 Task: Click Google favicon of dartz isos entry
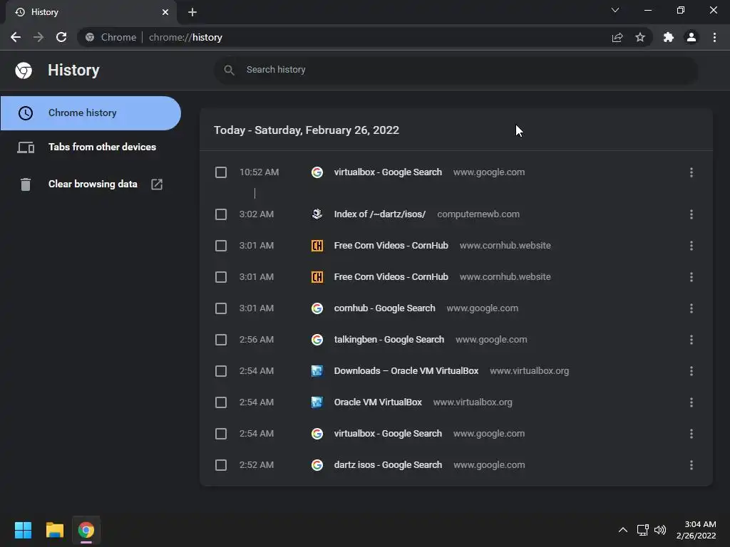click(x=317, y=465)
